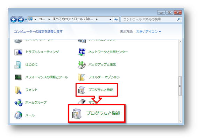Screen dimensions: 199x140
Task: Open the ホームグループ icon
Action: [x=19, y=103]
